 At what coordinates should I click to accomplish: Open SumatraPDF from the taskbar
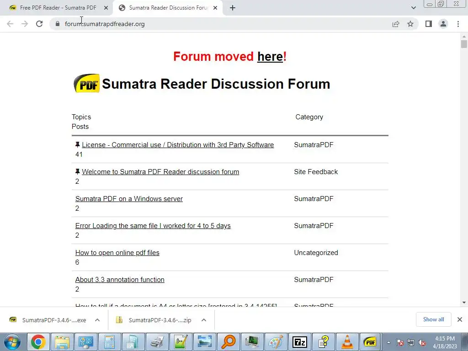370,342
